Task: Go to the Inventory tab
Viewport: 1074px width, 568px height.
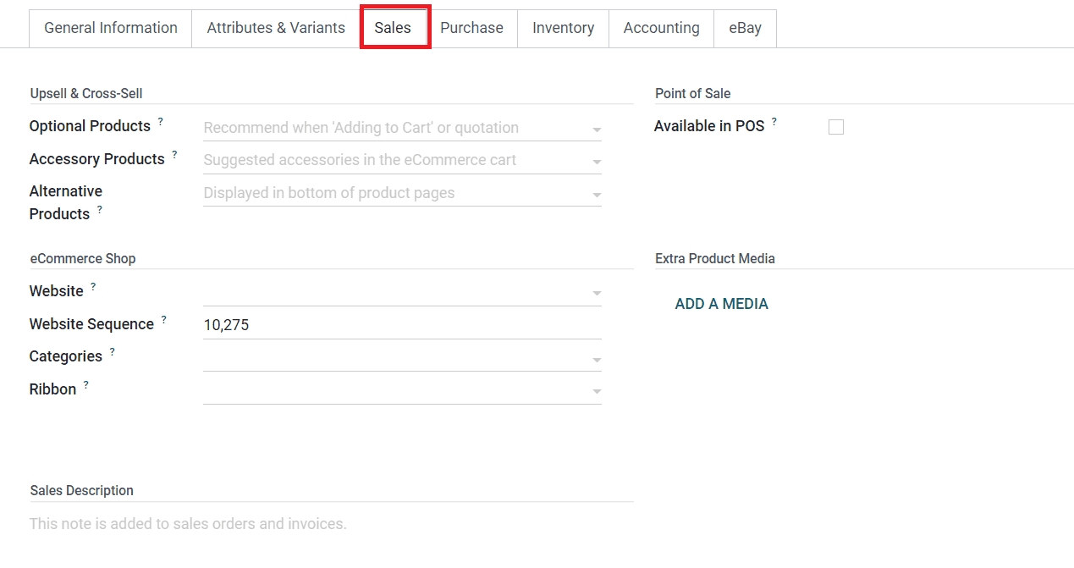Action: tap(563, 28)
